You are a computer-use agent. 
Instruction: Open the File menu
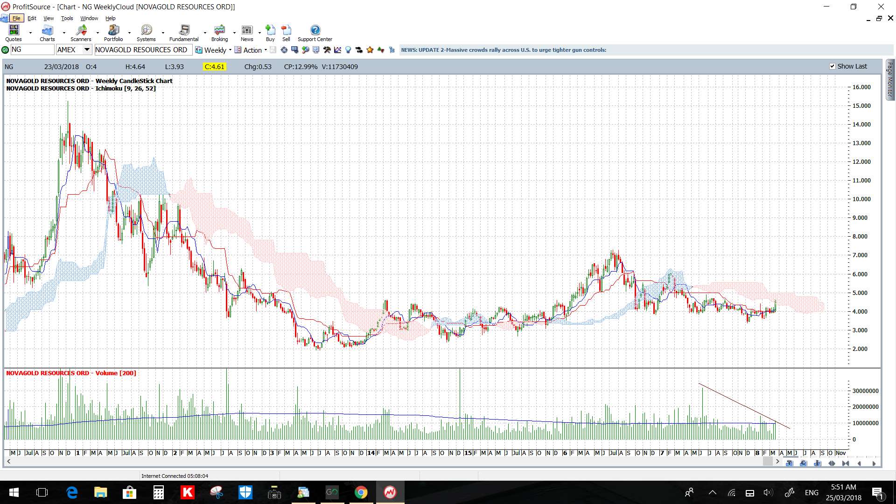(16, 18)
